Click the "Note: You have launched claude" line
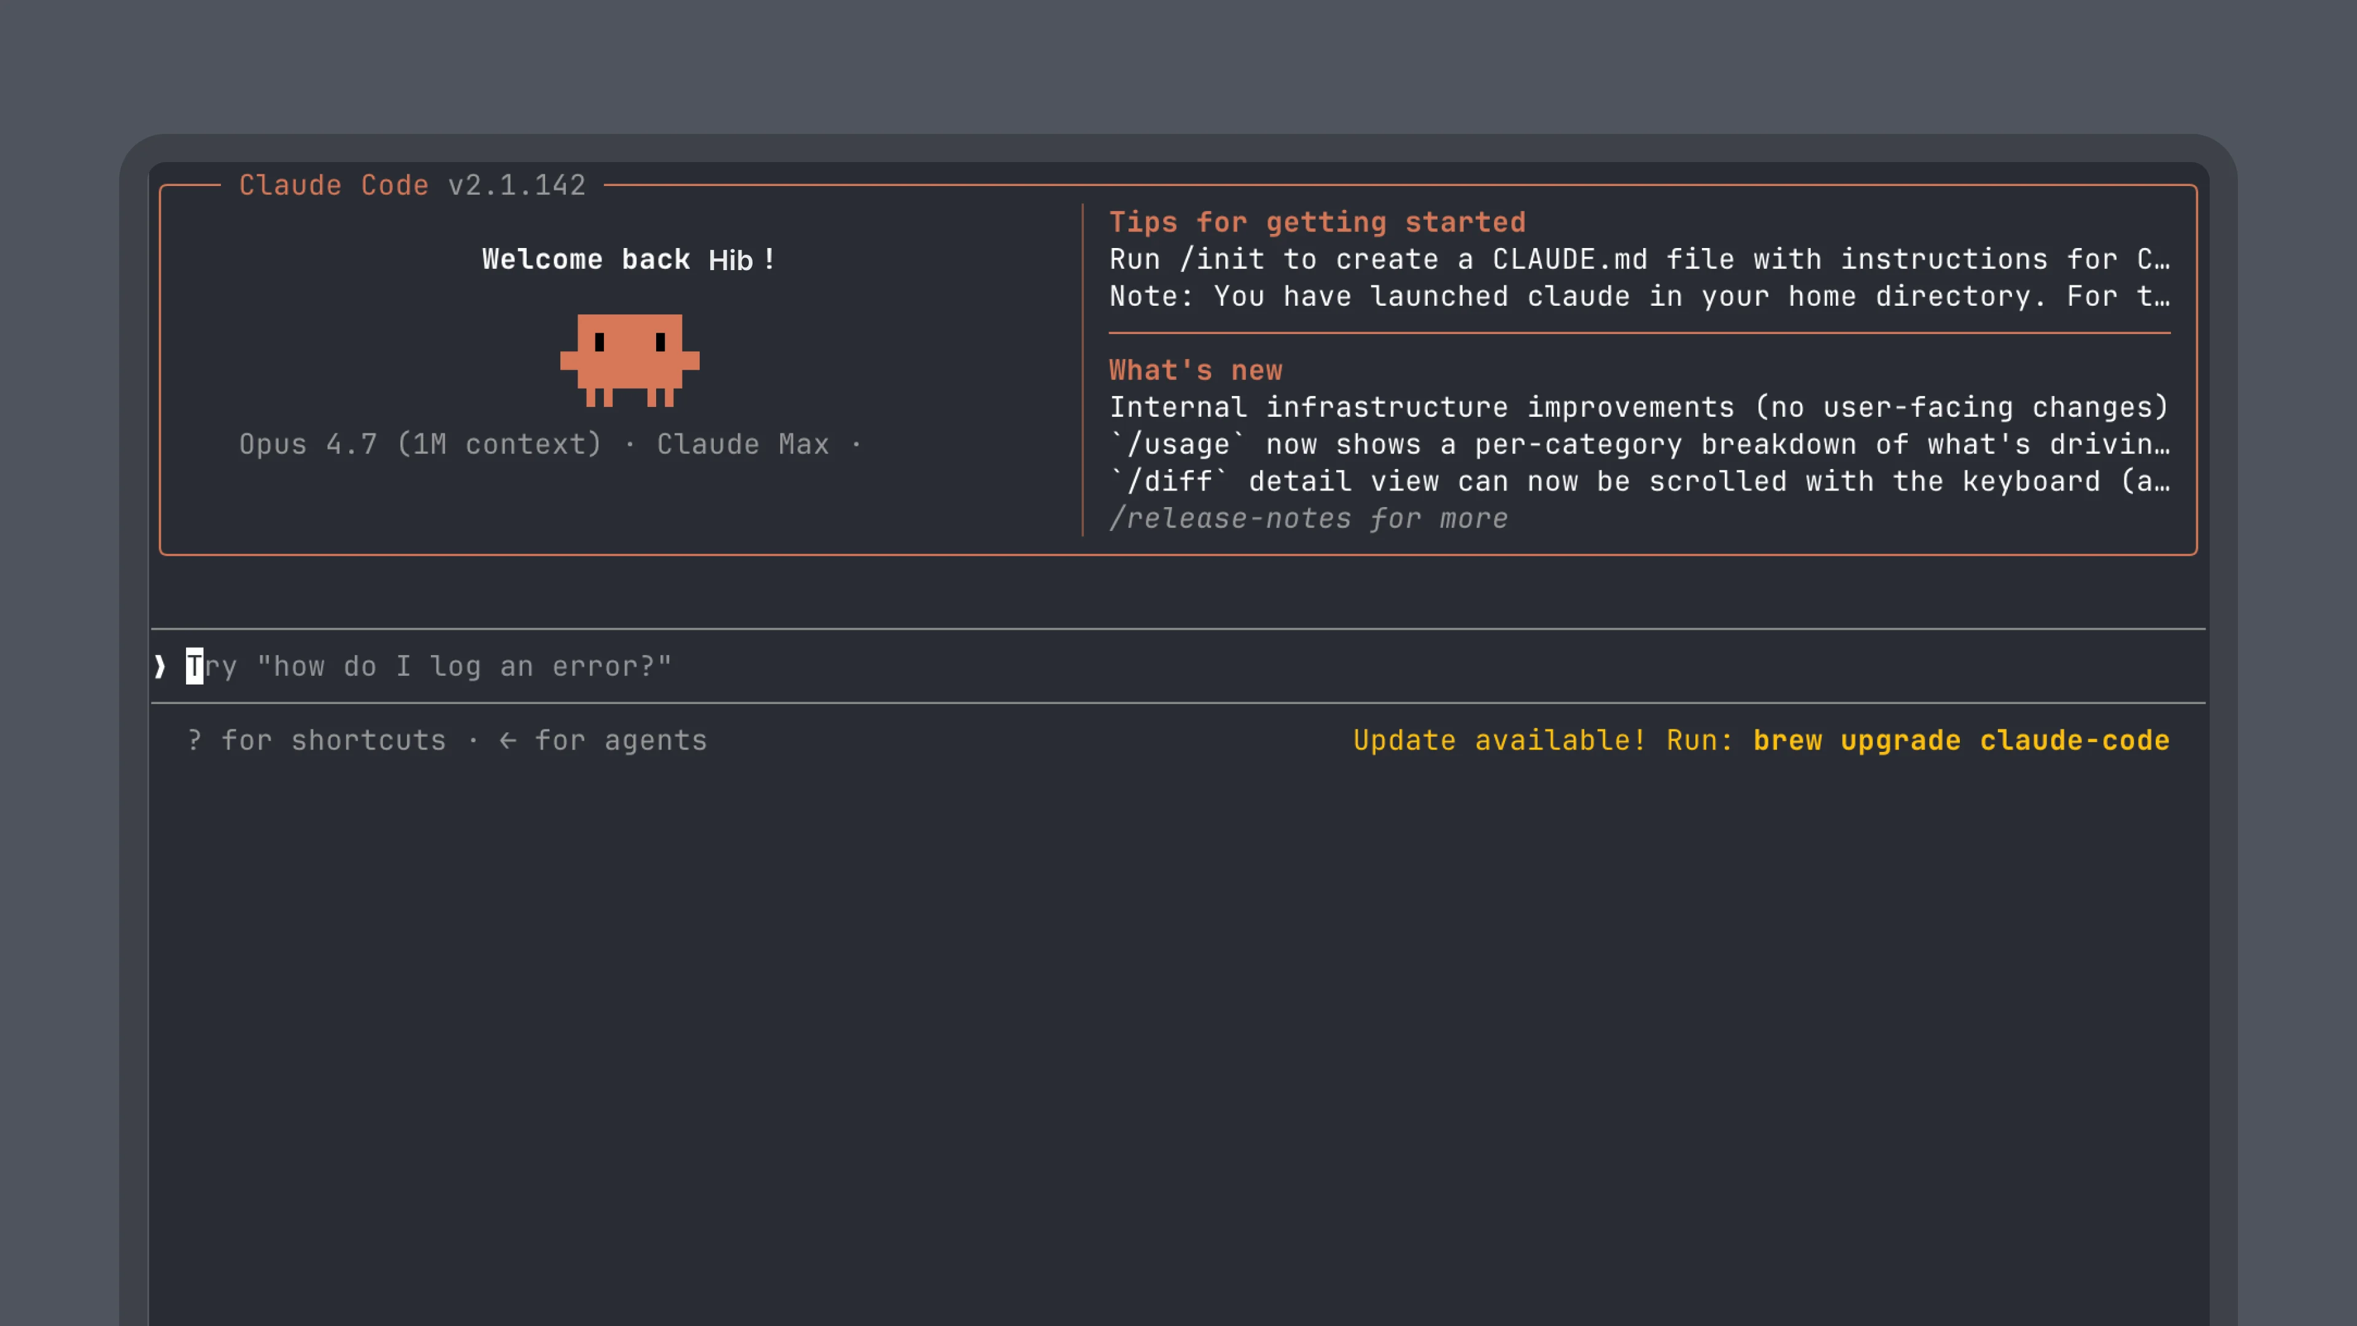This screenshot has width=2357, height=1326. (x=1639, y=297)
